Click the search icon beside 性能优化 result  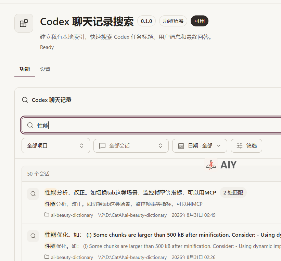tap(33, 236)
